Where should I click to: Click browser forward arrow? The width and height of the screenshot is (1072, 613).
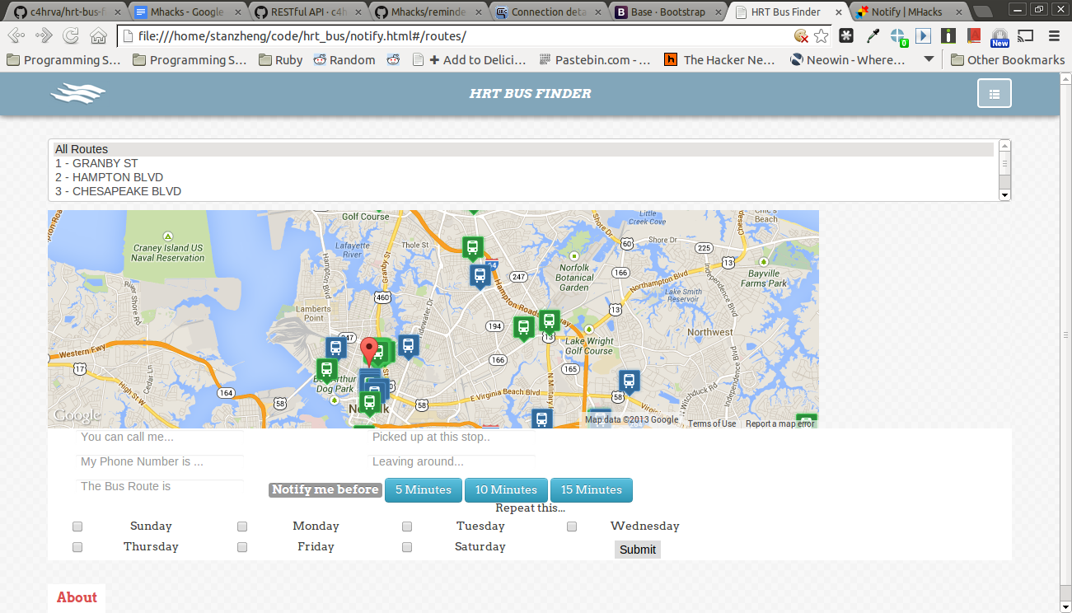pyautogui.click(x=44, y=35)
